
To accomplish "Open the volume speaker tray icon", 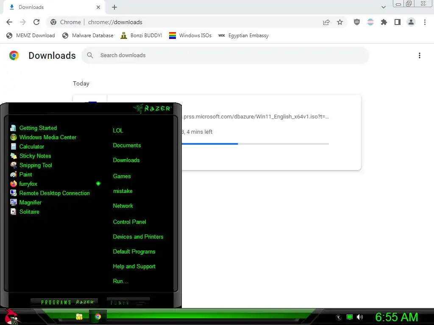I will (359, 317).
